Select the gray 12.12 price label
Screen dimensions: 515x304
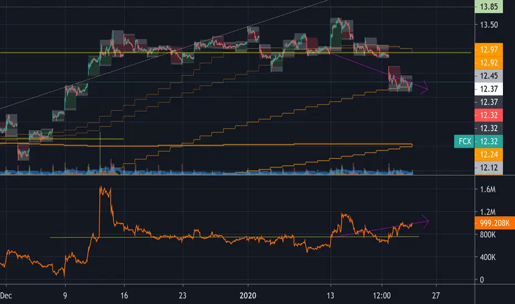coord(488,167)
